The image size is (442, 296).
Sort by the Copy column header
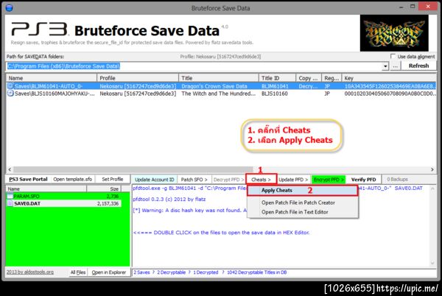tap(309, 78)
